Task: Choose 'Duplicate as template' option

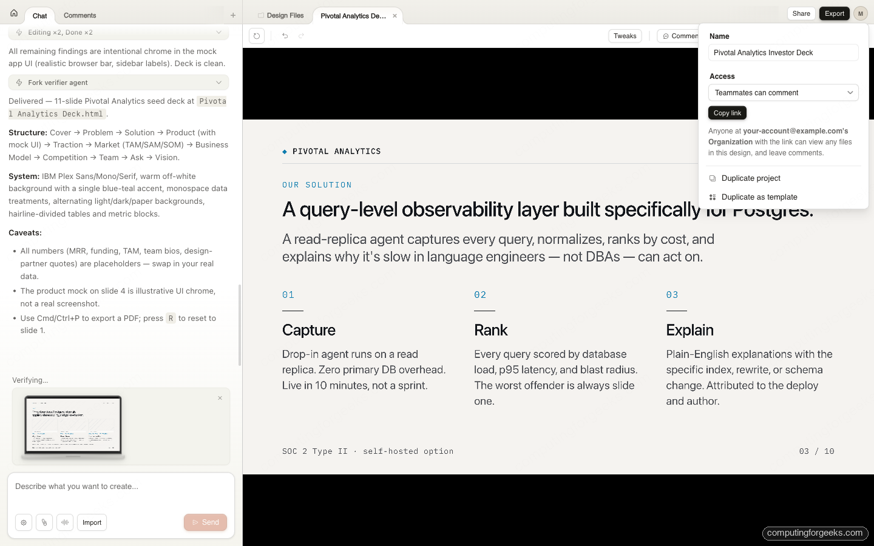Action: [759, 197]
